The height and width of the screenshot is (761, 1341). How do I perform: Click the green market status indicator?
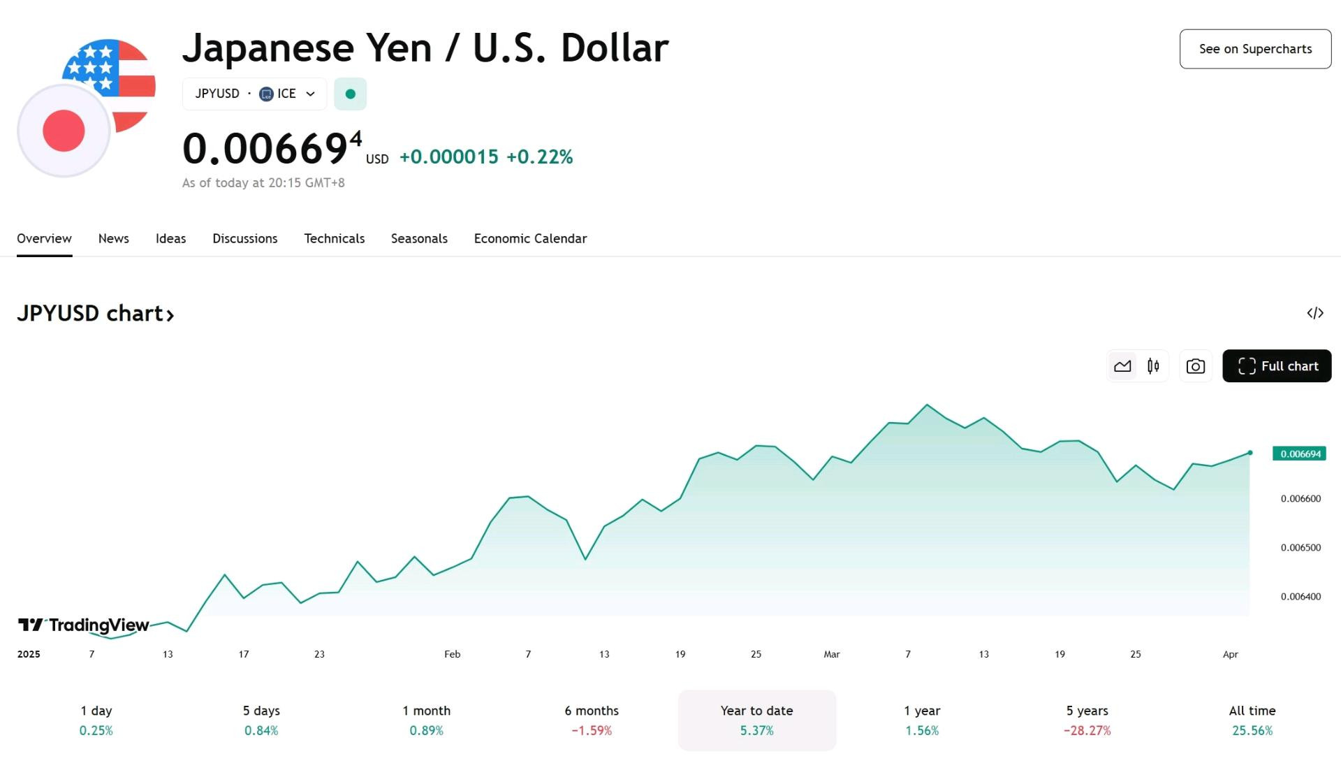click(351, 94)
